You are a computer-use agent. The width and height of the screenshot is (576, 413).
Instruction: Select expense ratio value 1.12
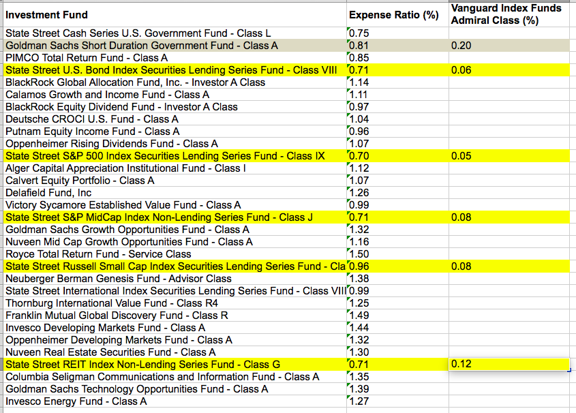pos(397,168)
